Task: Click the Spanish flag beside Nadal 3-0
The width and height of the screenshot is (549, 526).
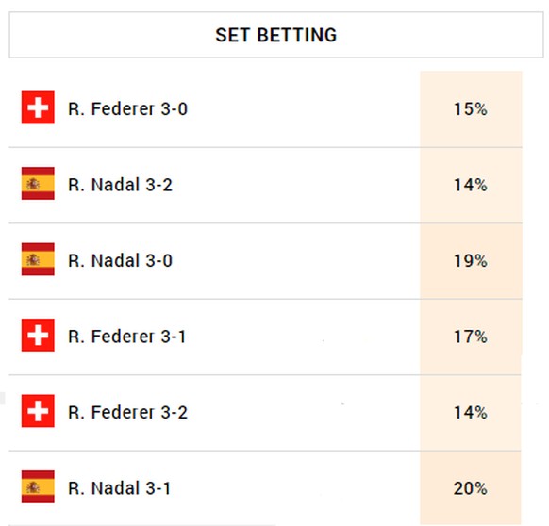Action: pyautogui.click(x=38, y=259)
